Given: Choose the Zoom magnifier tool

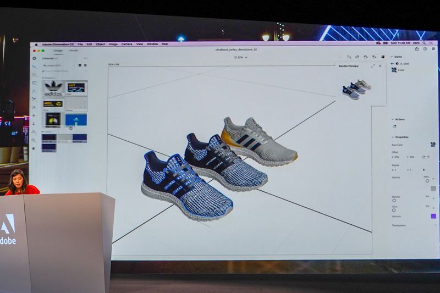Looking at the screenshot, I should pyautogui.click(x=34, y=140).
